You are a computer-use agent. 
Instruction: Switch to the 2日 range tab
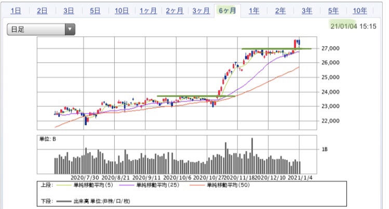[42, 11]
